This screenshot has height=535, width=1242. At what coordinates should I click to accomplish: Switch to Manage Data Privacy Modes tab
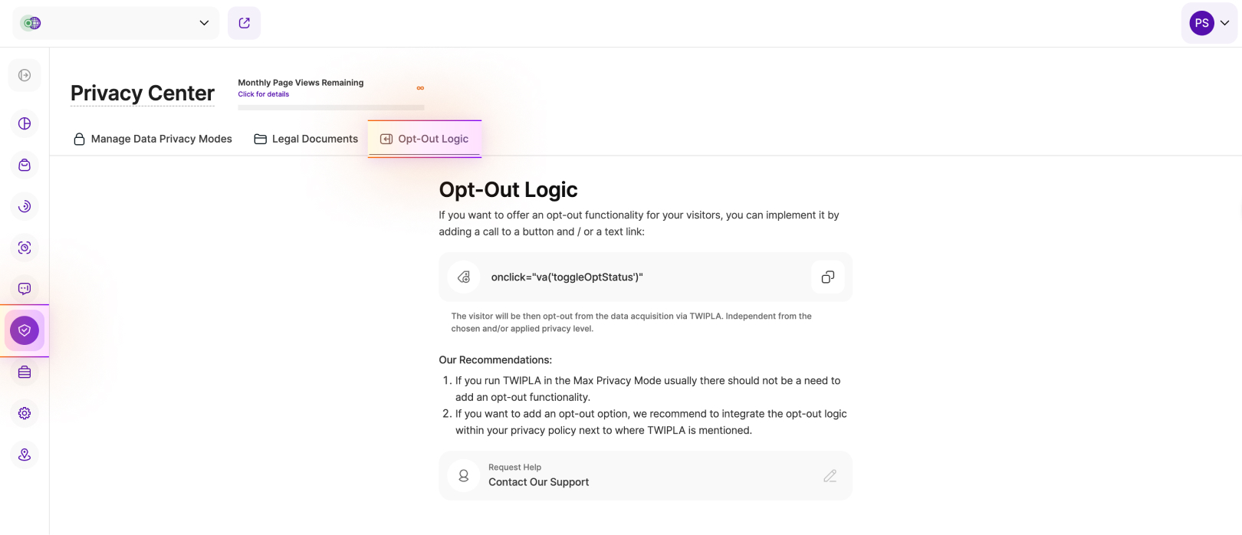click(153, 139)
